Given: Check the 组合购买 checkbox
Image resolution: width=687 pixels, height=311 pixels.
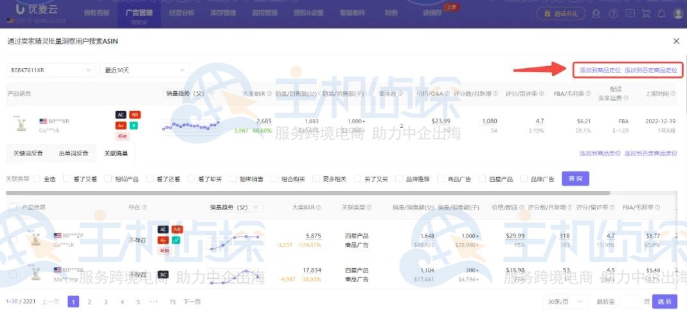Looking at the screenshot, I should click(x=274, y=179).
